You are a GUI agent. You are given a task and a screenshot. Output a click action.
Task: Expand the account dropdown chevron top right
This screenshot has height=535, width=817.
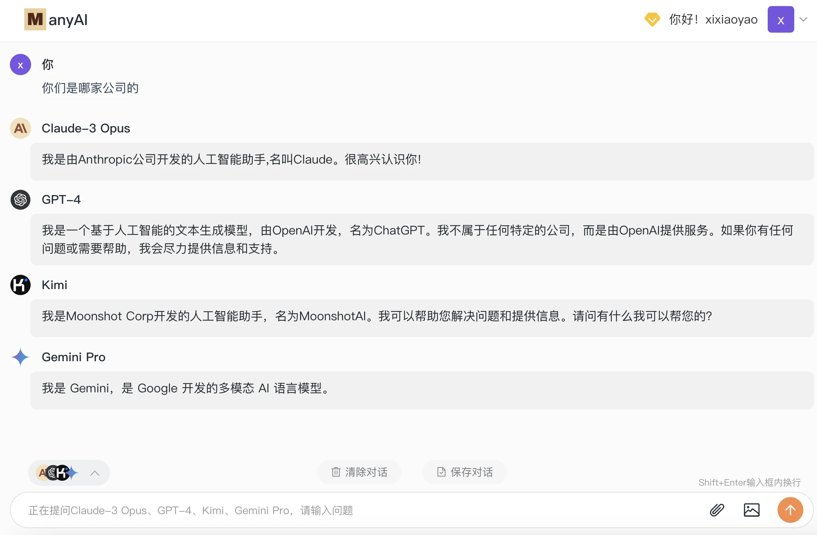tap(804, 19)
